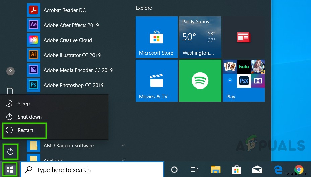Image resolution: width=311 pixels, height=177 pixels.
Task: Open File Explorer from the taskbar
Action: (x=215, y=170)
